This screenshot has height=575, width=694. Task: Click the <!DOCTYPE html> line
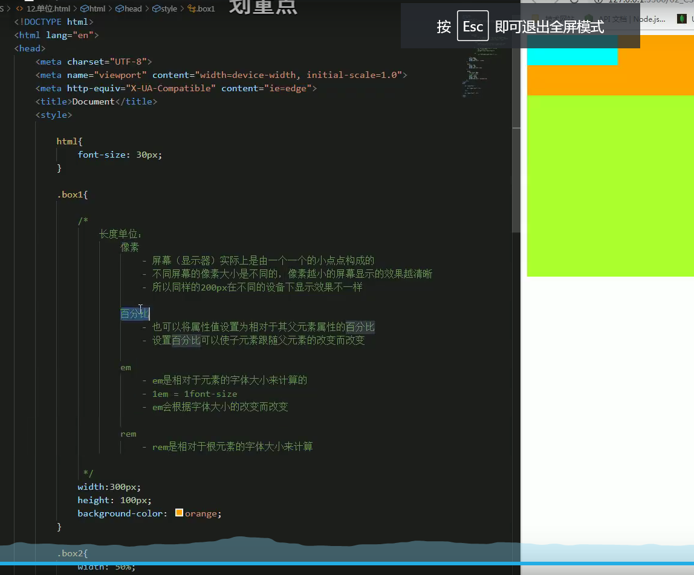(x=54, y=22)
